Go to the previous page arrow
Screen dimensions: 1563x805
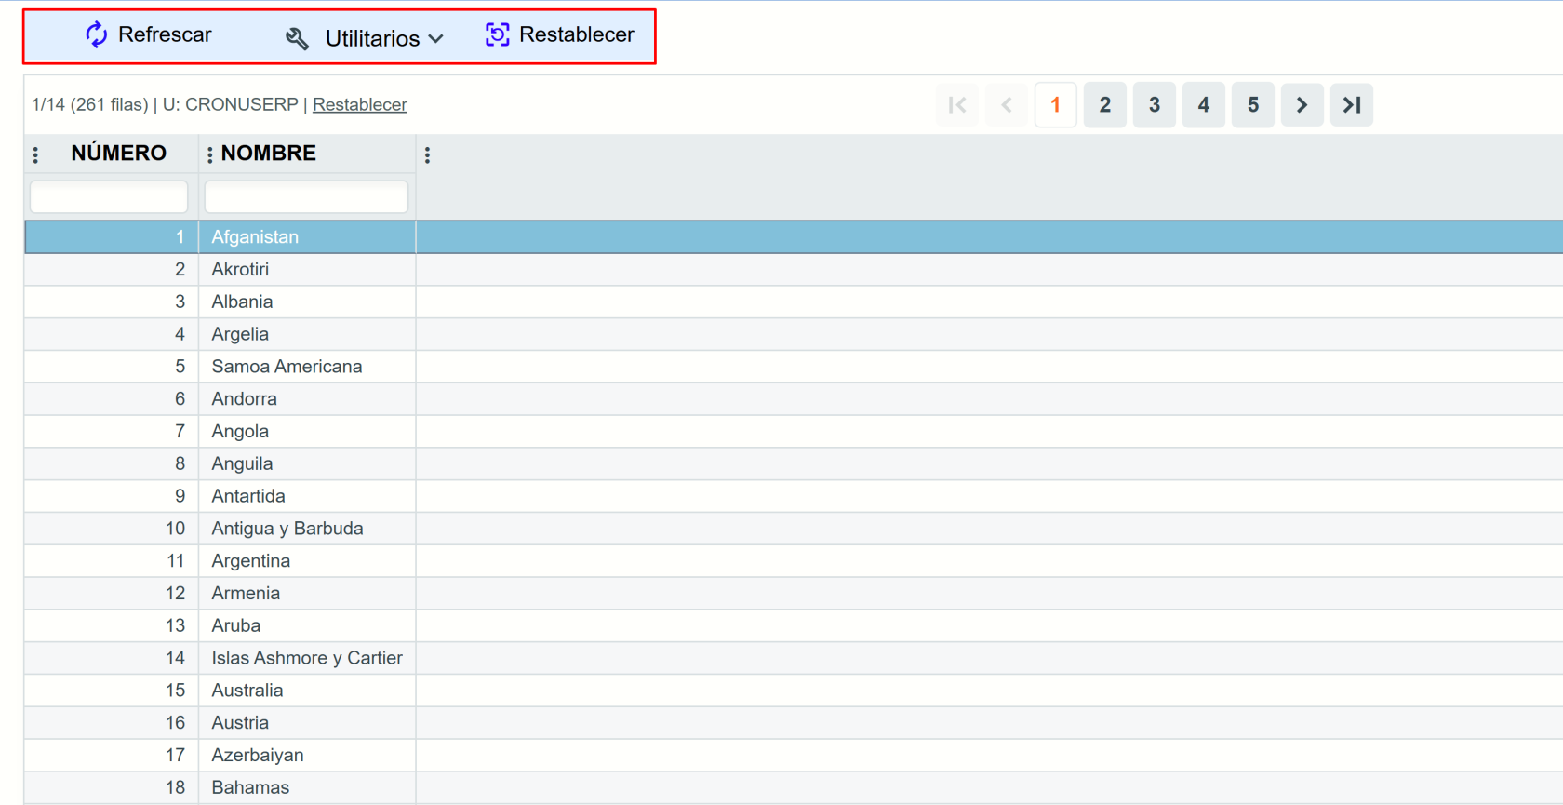pos(1007,105)
